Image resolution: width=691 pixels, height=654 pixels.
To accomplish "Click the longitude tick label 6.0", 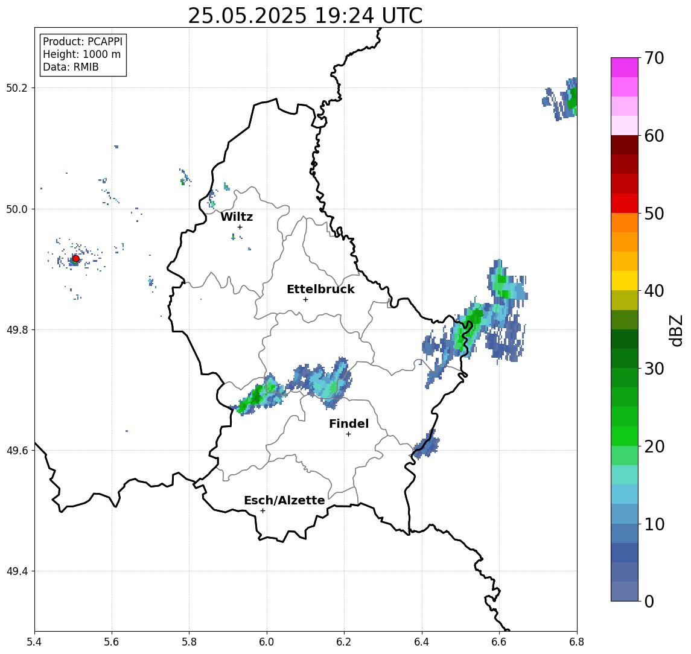I will click(267, 642).
